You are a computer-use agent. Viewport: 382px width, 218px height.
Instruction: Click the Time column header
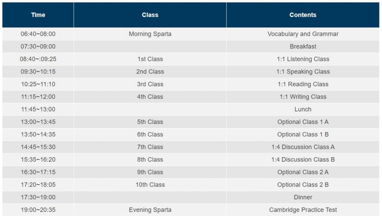pos(38,15)
